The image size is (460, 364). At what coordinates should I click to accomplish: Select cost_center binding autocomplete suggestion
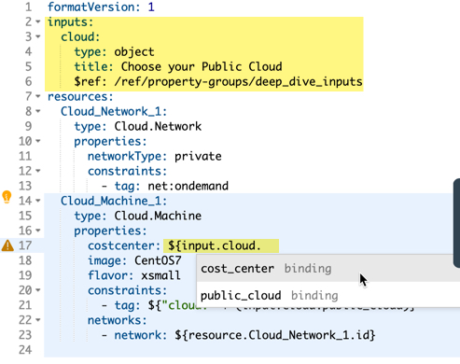(x=328, y=269)
